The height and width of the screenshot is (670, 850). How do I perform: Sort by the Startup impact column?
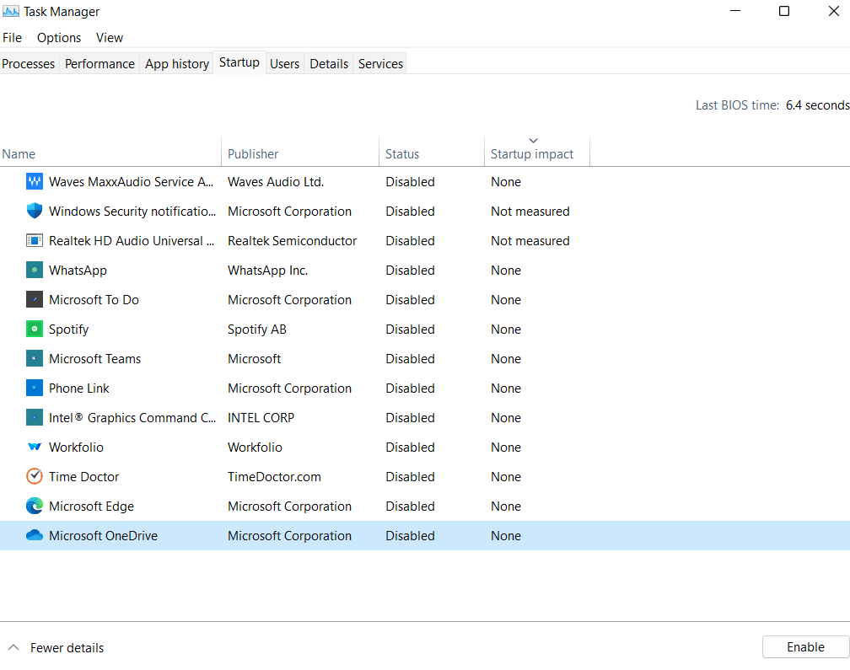(532, 154)
